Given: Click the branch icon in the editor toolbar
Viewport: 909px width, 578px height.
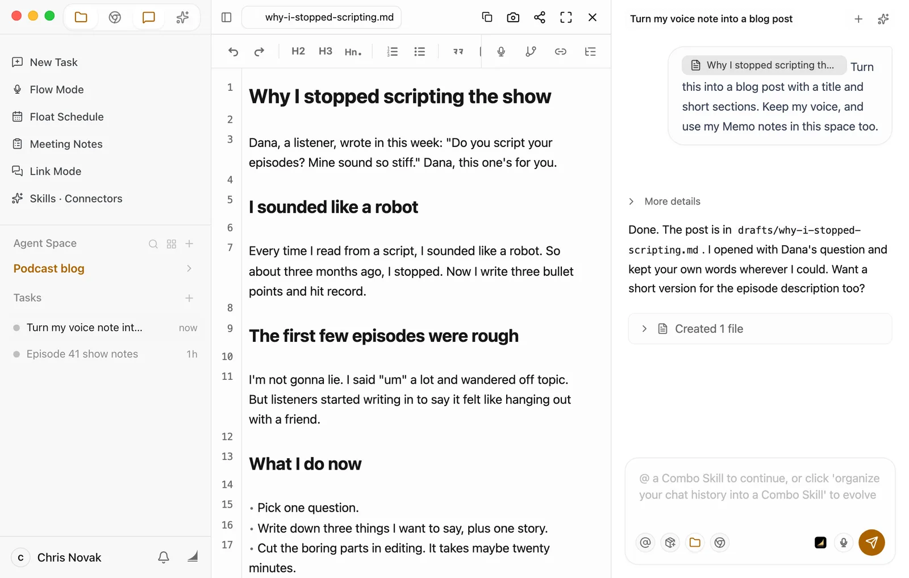Looking at the screenshot, I should click(x=531, y=52).
